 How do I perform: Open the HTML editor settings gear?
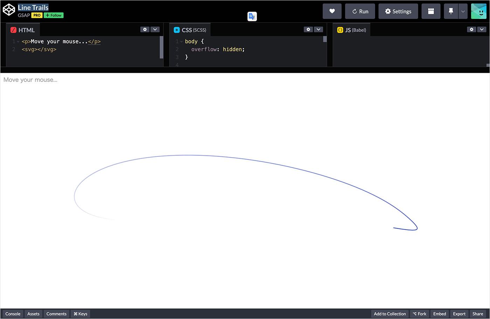pyautogui.click(x=145, y=29)
